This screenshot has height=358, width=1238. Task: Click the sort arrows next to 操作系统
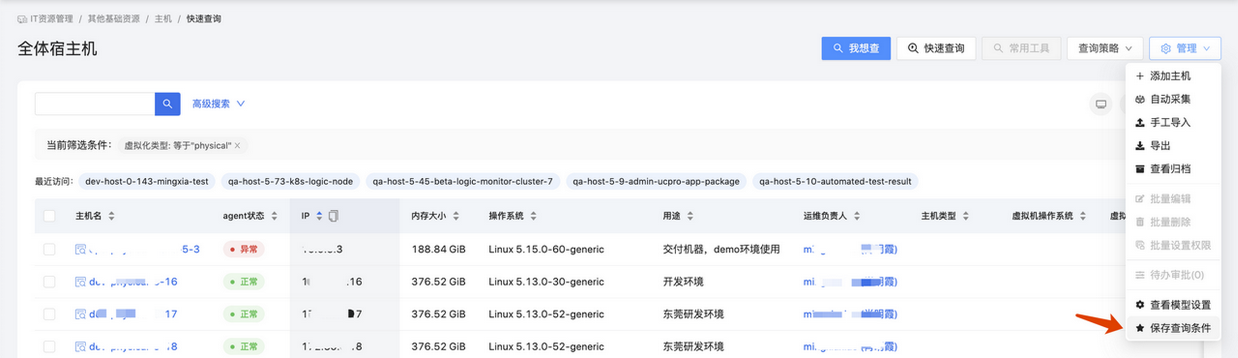[x=534, y=216]
